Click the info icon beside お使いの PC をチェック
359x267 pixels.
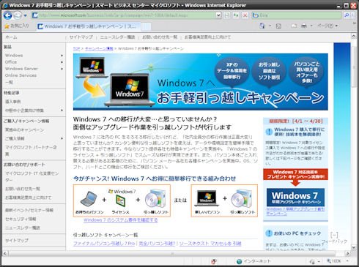(269, 233)
